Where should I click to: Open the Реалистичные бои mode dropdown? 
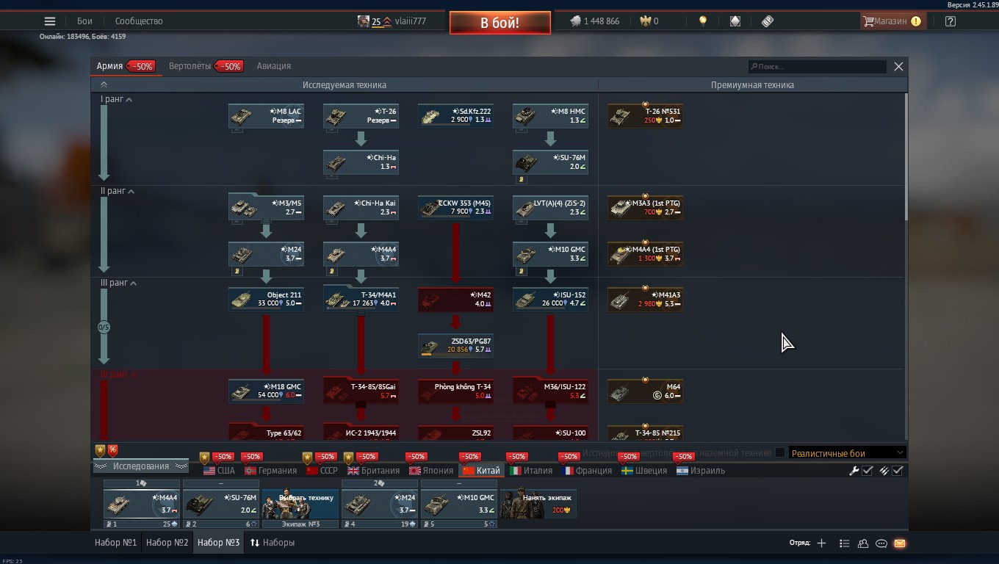[847, 453]
